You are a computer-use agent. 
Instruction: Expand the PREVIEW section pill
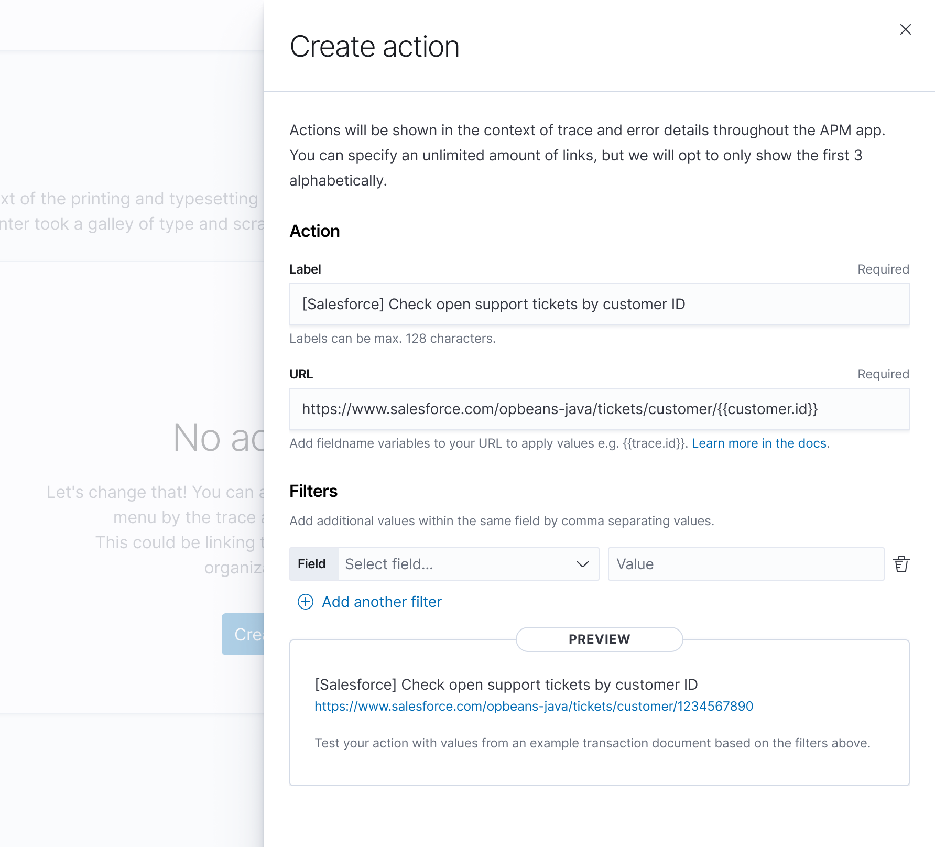(x=599, y=639)
